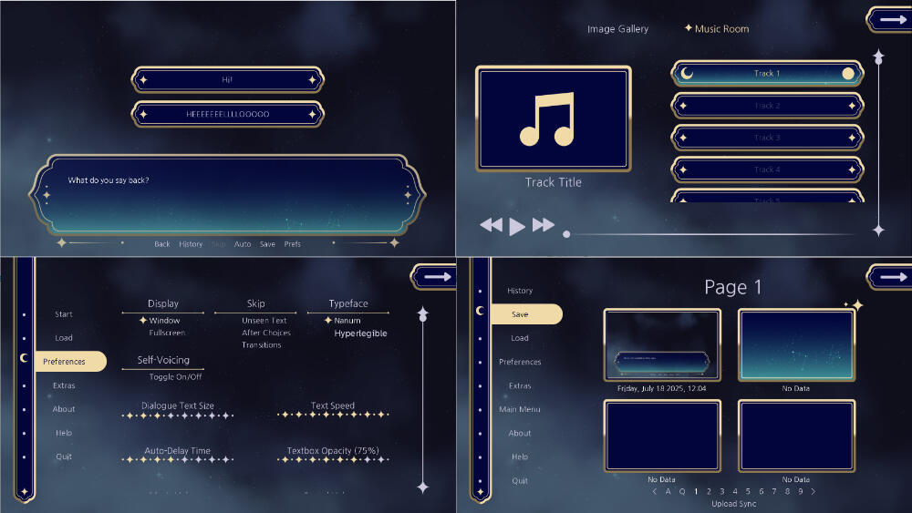Viewport: 912px width, 513px height.
Task: Click the arrow return button on Save screen
Action: tap(890, 276)
